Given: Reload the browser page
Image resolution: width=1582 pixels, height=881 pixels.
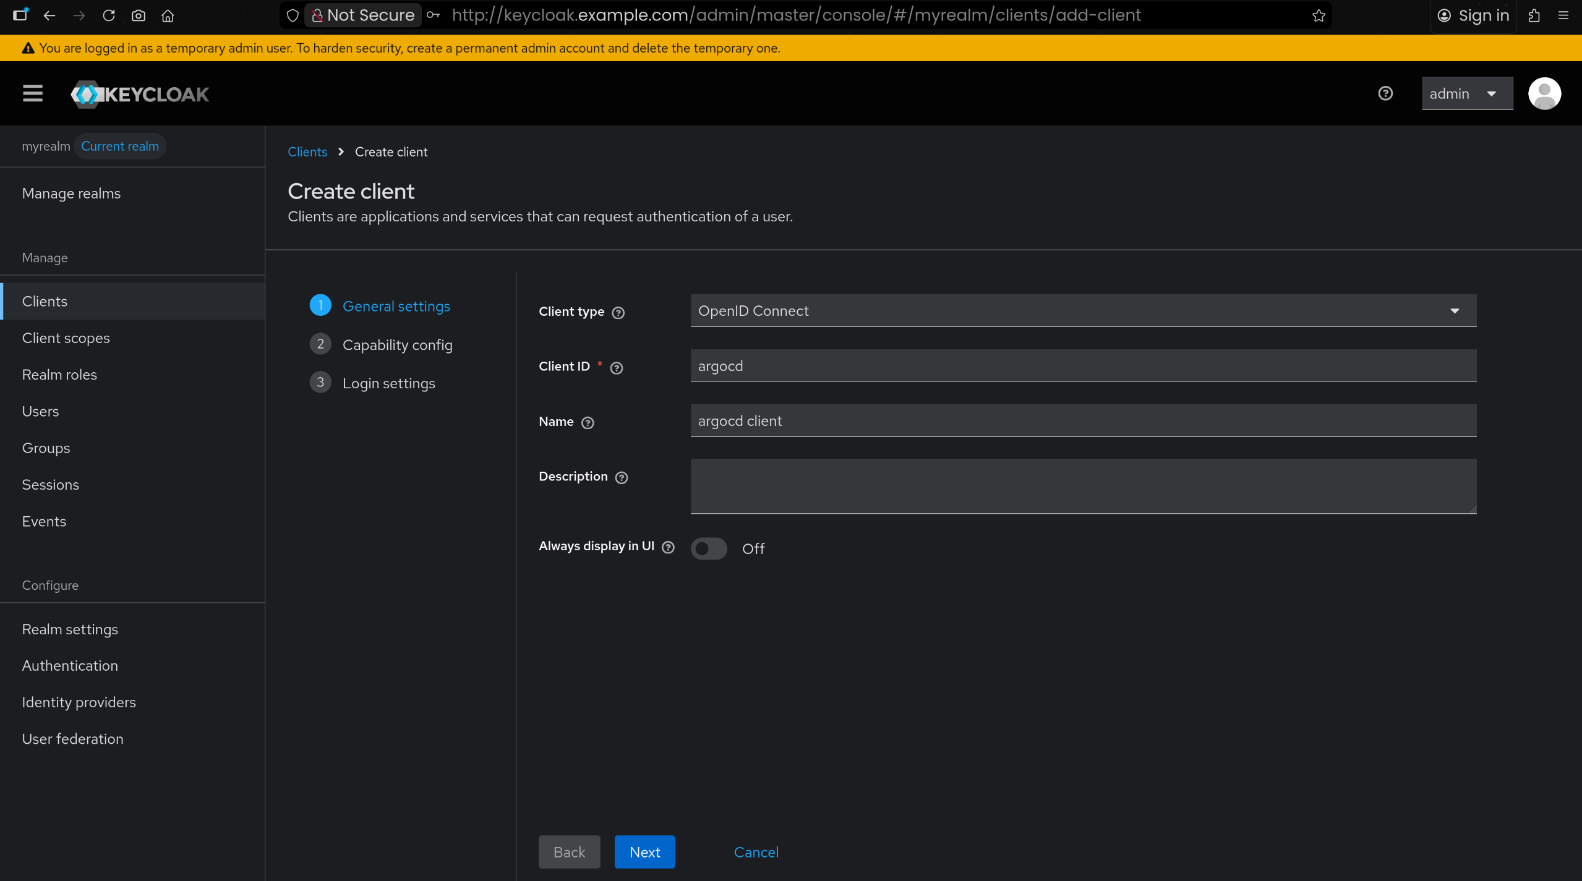Looking at the screenshot, I should 109,15.
